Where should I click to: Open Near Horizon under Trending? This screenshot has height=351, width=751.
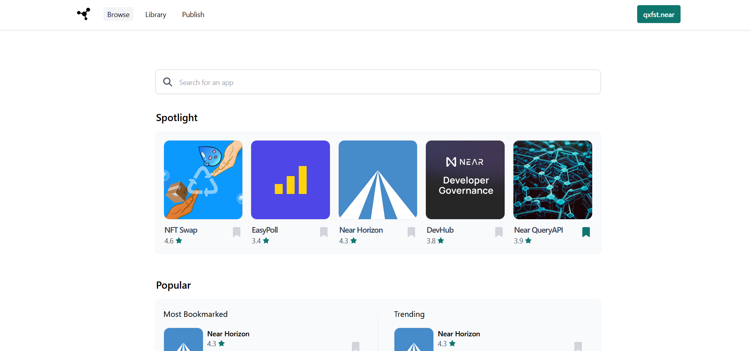[x=459, y=334]
